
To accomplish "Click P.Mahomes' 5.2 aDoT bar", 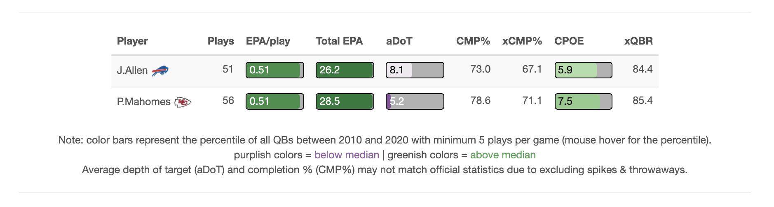I will point(415,101).
